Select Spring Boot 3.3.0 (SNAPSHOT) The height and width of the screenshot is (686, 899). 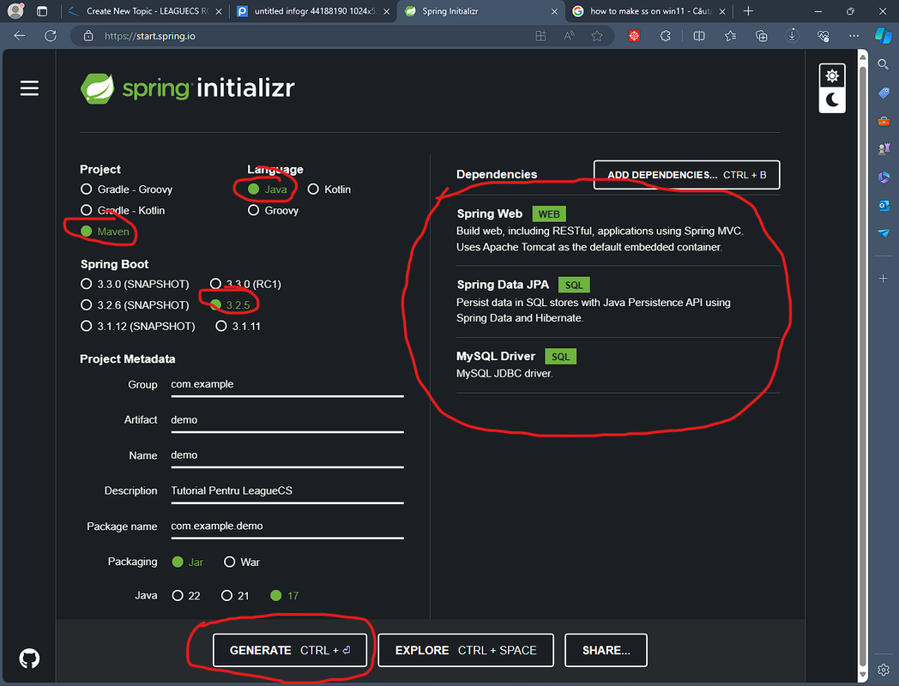point(135,284)
